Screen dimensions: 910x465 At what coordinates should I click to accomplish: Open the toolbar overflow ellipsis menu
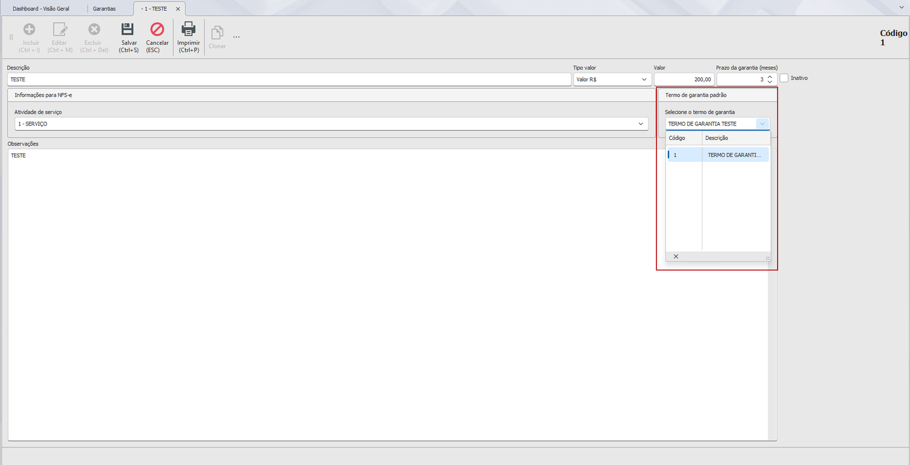click(237, 37)
